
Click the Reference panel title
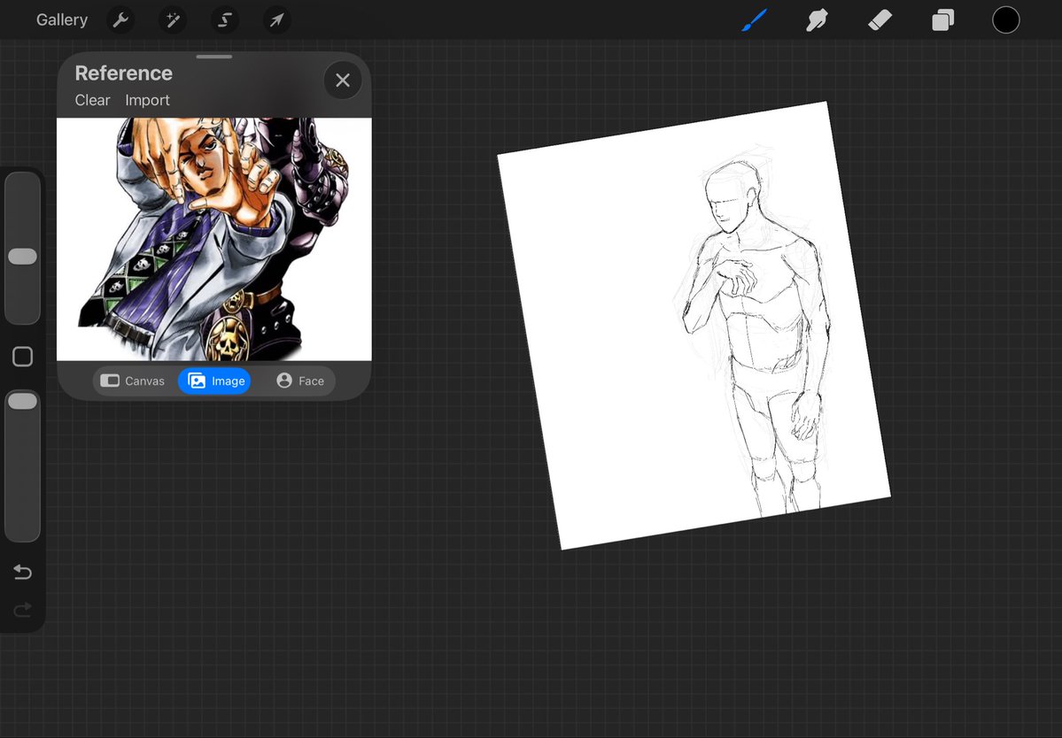pyautogui.click(x=123, y=73)
